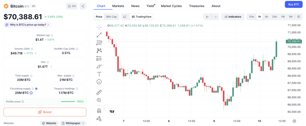
Task: Switch to the Treasuries tab
Action: click(x=197, y=6)
